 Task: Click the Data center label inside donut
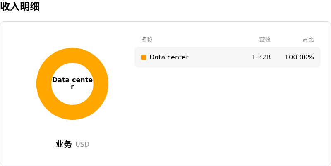(72, 83)
